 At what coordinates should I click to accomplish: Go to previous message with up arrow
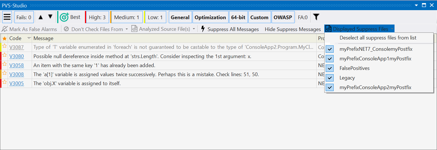tap(40, 17)
